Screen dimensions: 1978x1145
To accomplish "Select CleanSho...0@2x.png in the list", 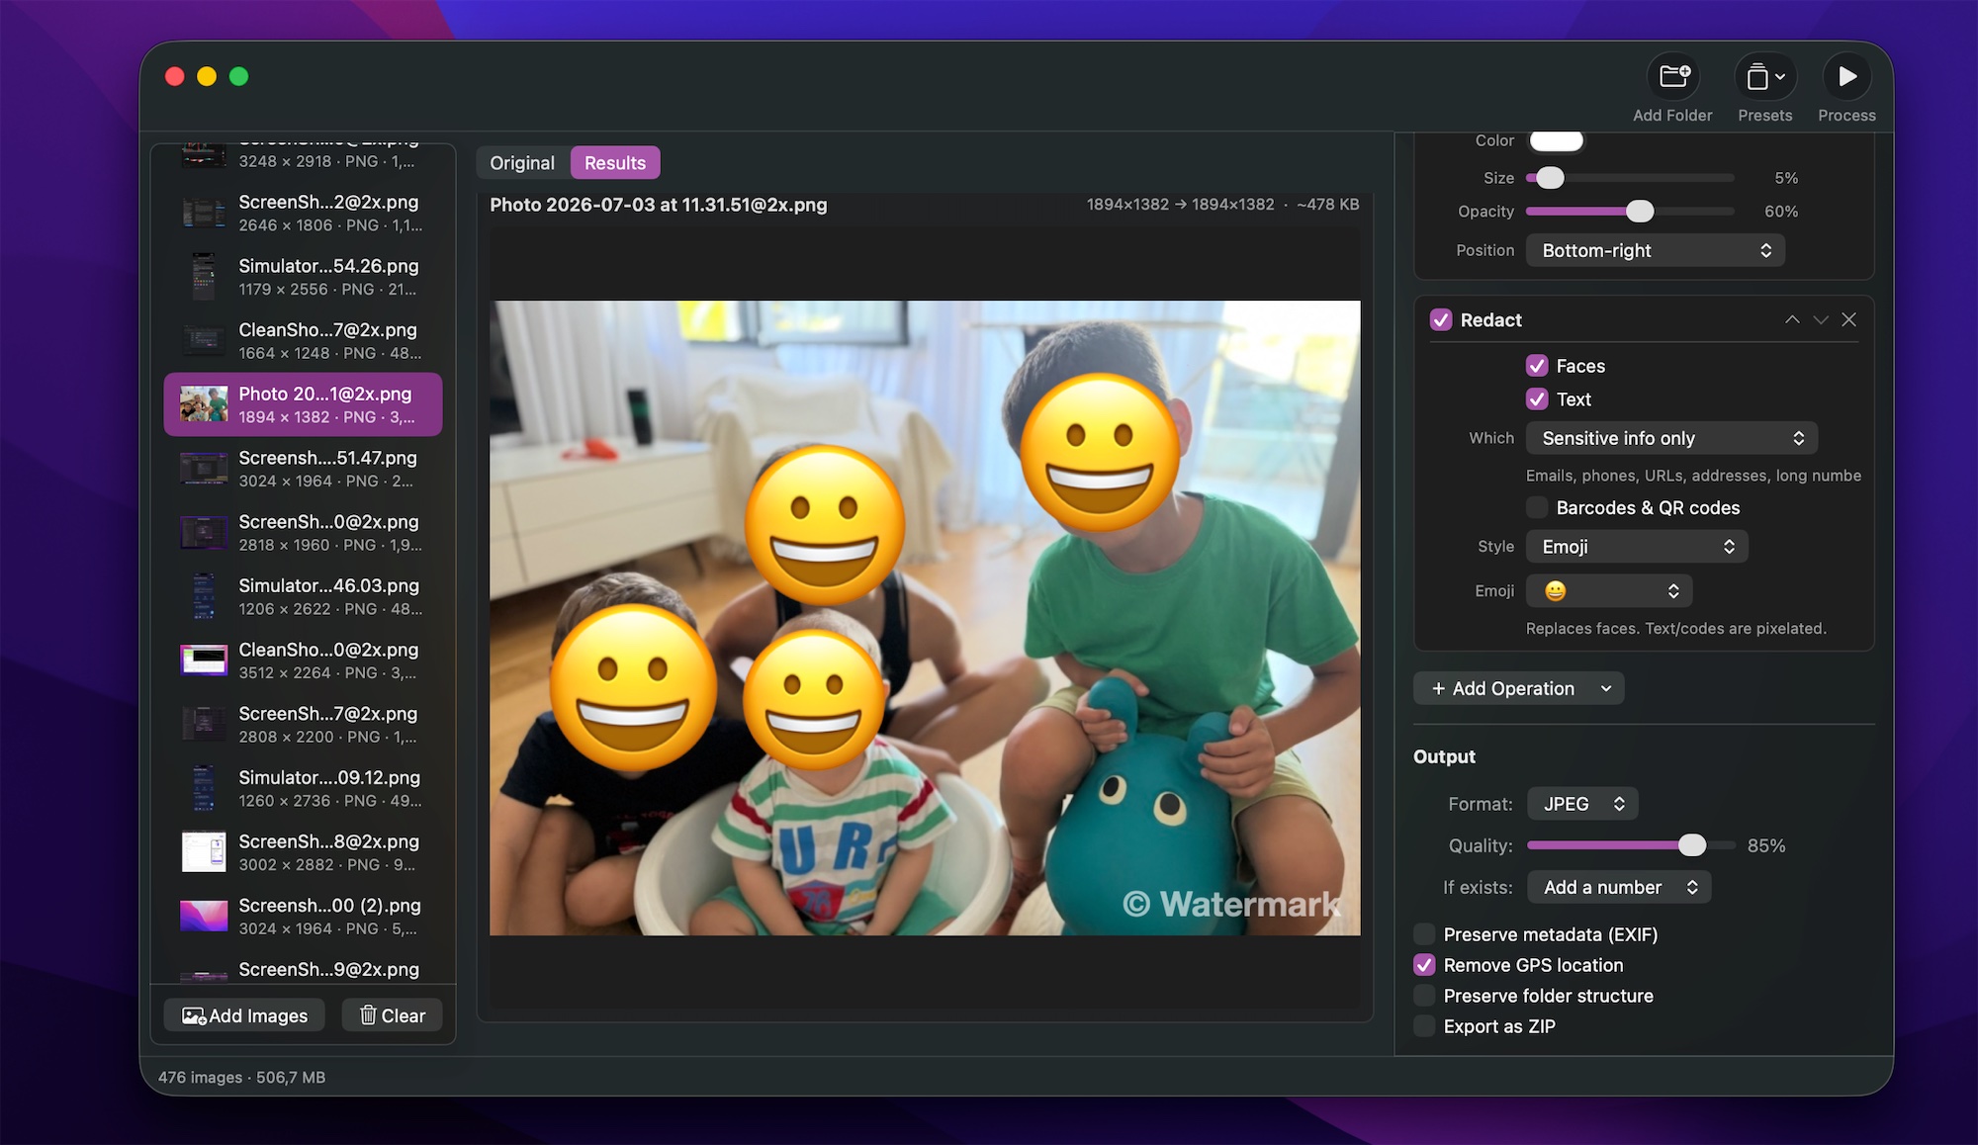I will 303,661.
